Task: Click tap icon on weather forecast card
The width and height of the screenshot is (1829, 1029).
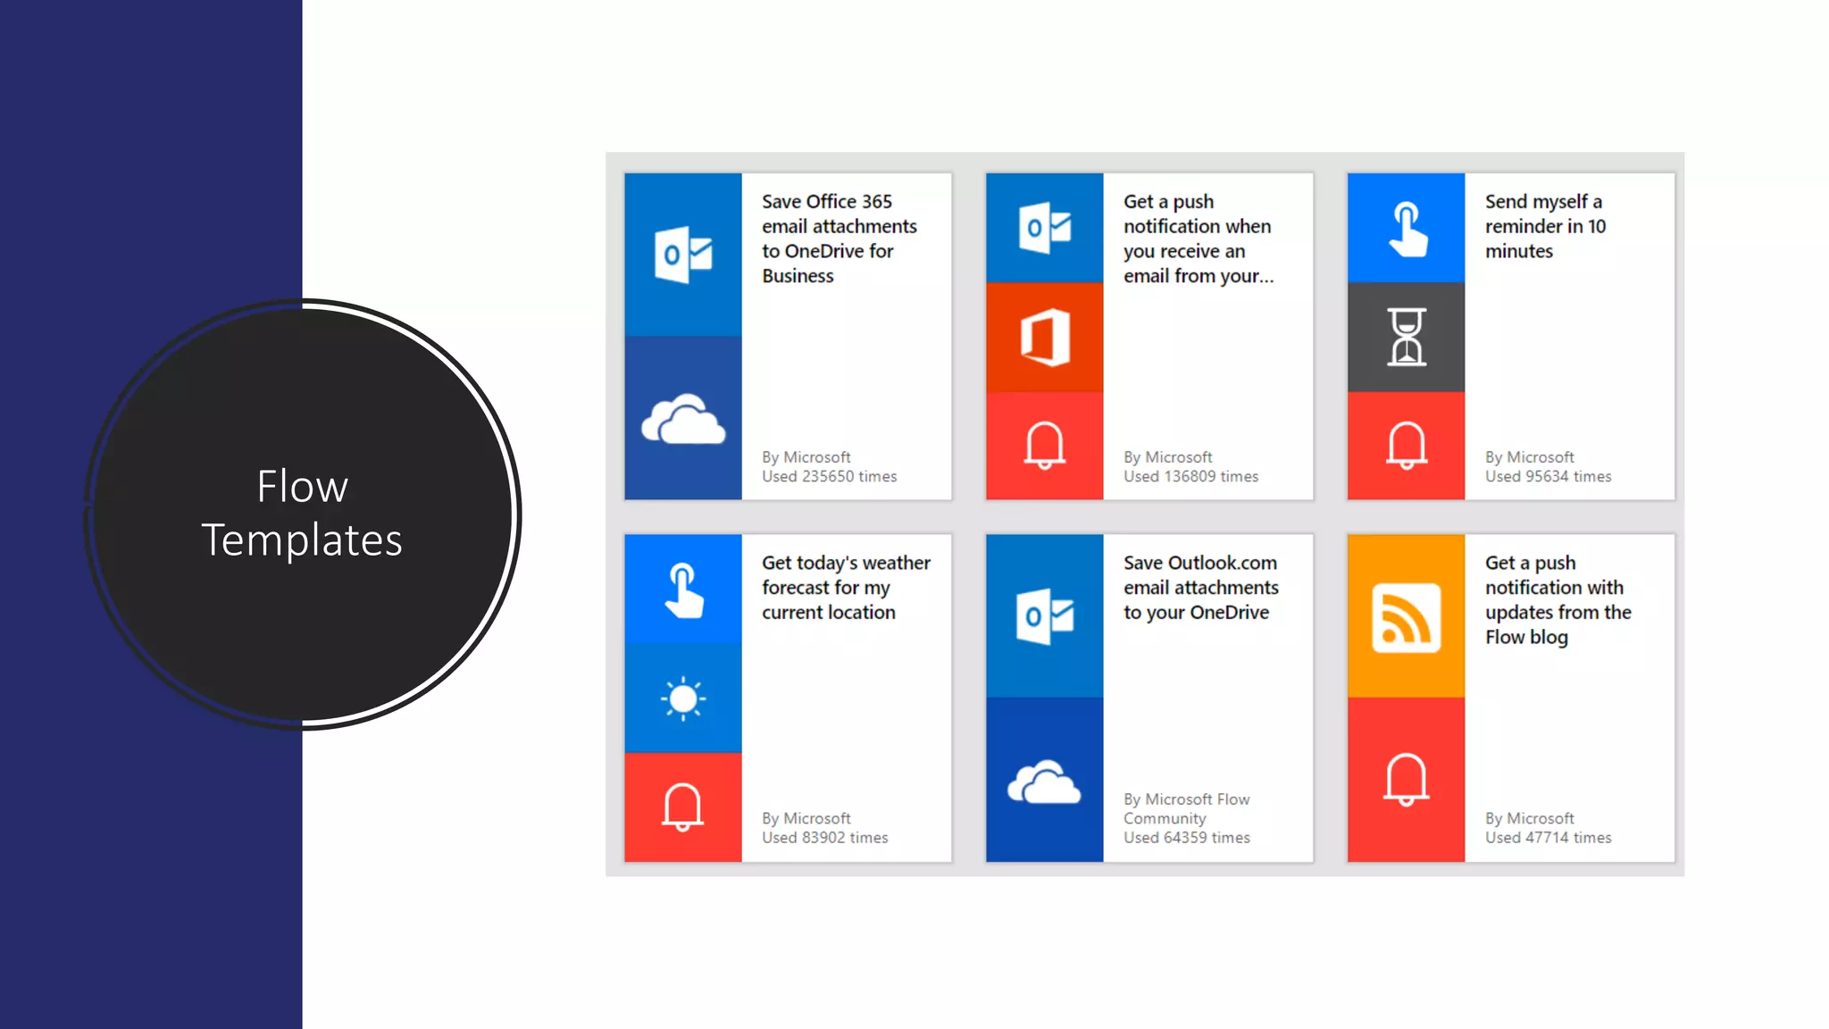Action: coord(683,590)
